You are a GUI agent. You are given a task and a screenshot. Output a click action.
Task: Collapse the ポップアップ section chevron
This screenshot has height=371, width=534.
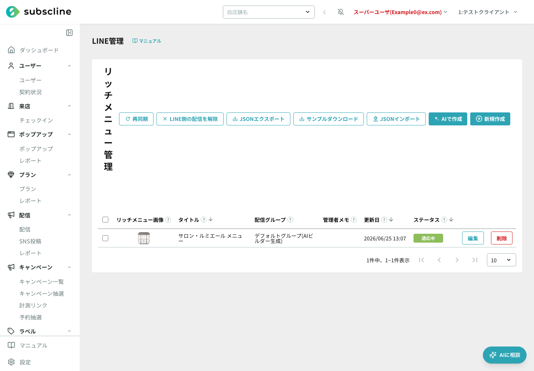click(69, 134)
